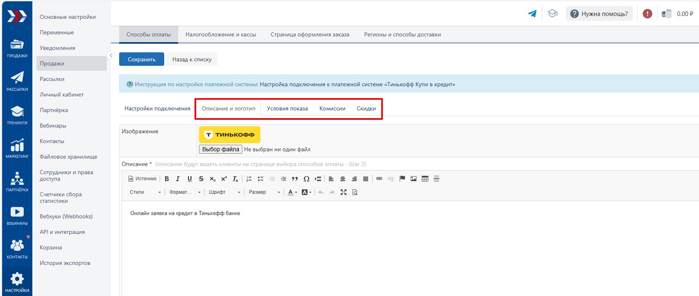
Task: Open Условия показа tab
Action: 287,108
